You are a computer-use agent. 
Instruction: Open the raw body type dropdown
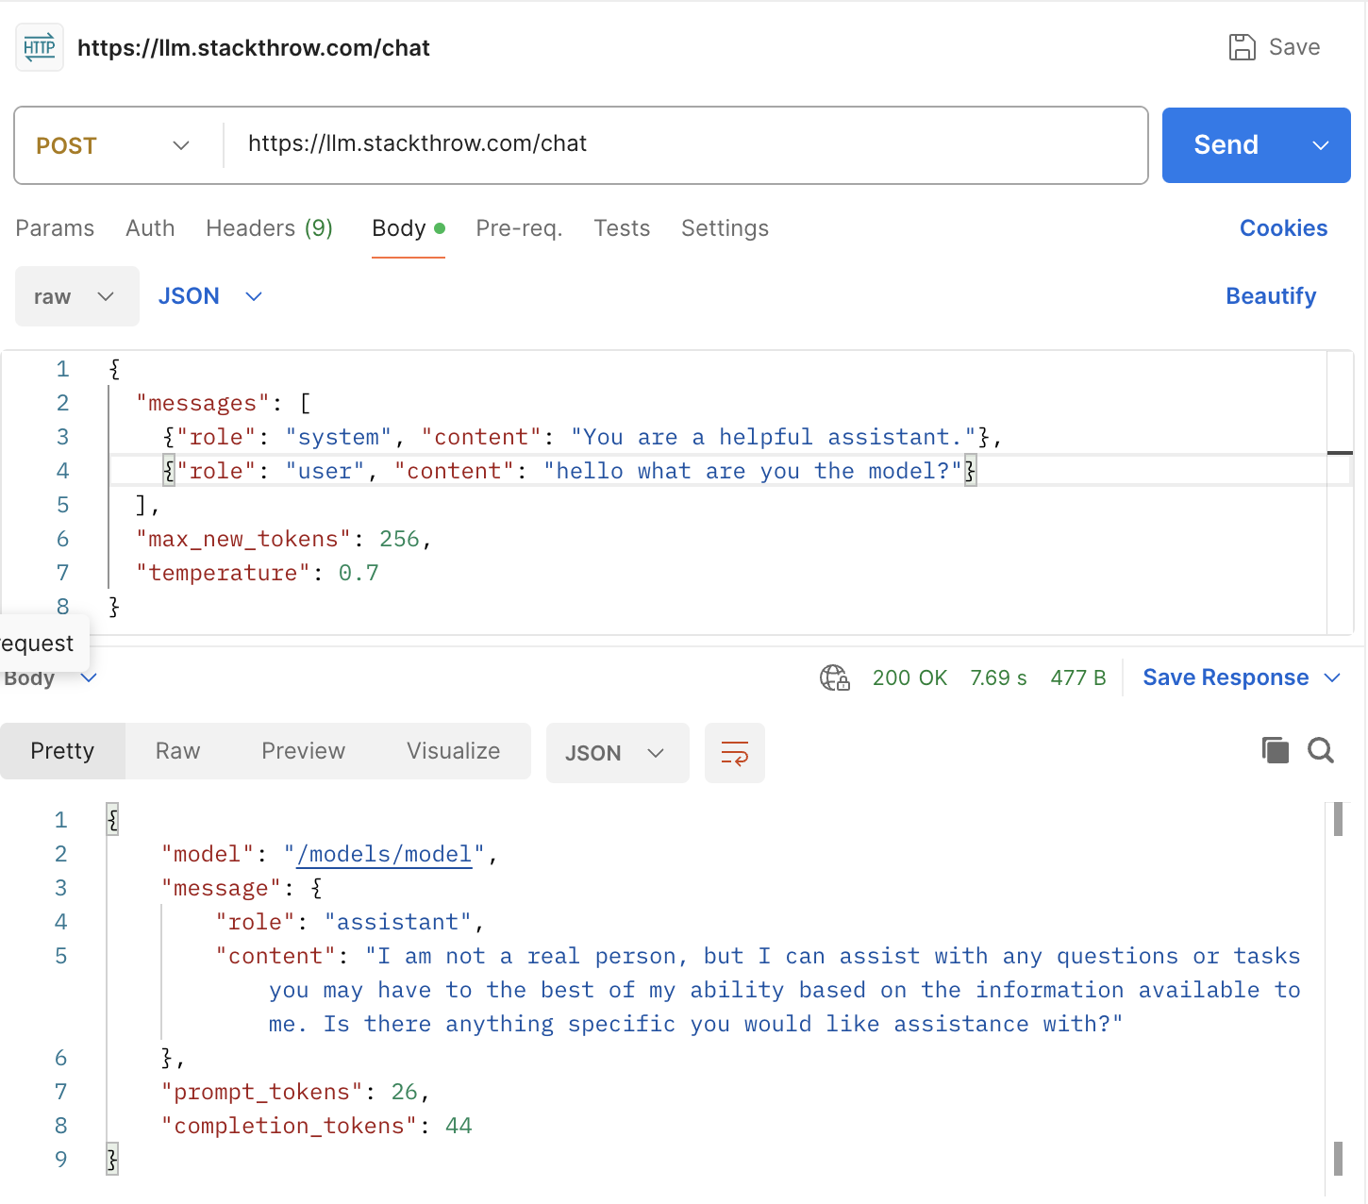tap(77, 296)
